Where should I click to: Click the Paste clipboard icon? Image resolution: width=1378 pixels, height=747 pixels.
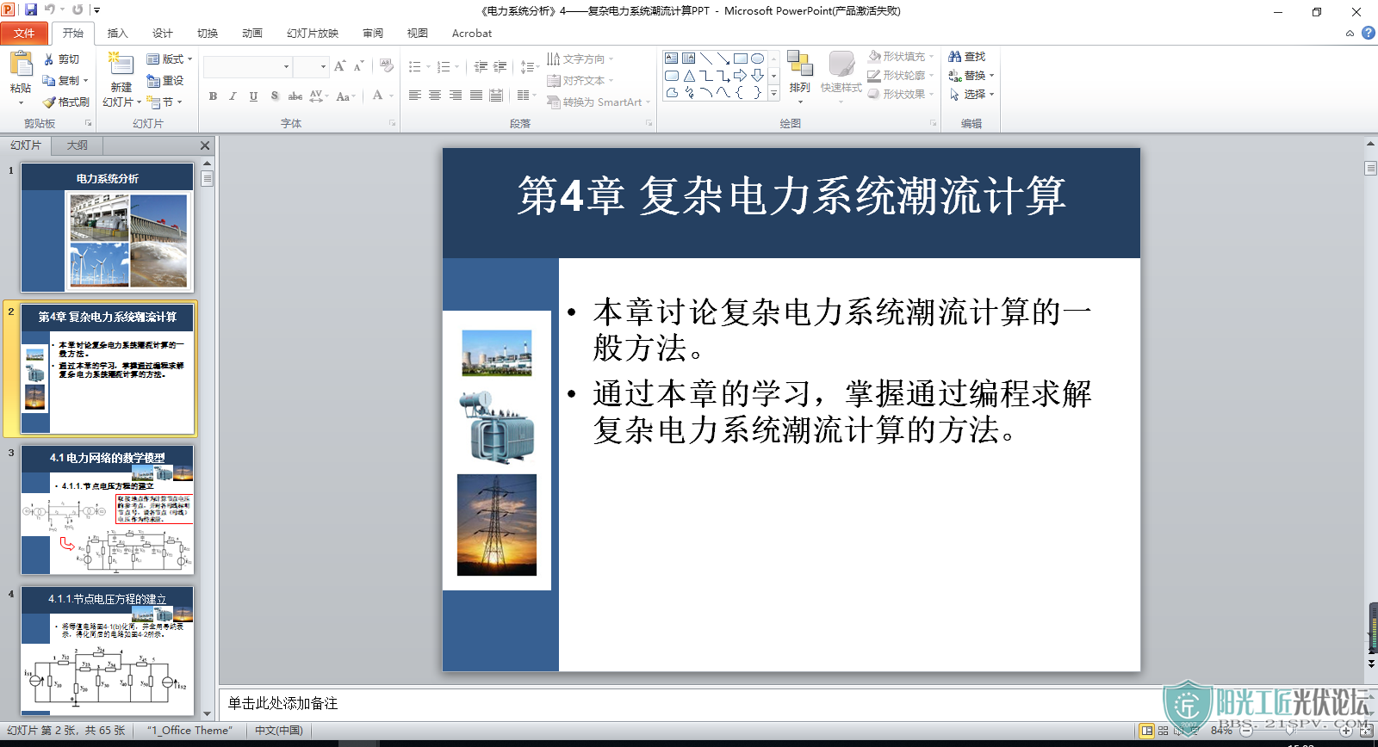pos(21,65)
